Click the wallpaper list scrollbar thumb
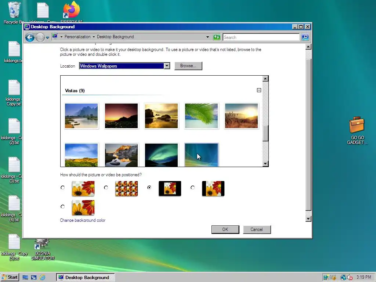This screenshot has height=282, width=376. [265, 133]
